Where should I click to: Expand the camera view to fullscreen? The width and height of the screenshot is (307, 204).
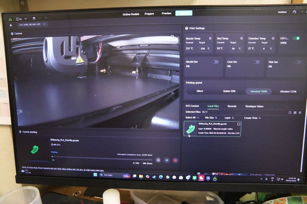(x=172, y=124)
